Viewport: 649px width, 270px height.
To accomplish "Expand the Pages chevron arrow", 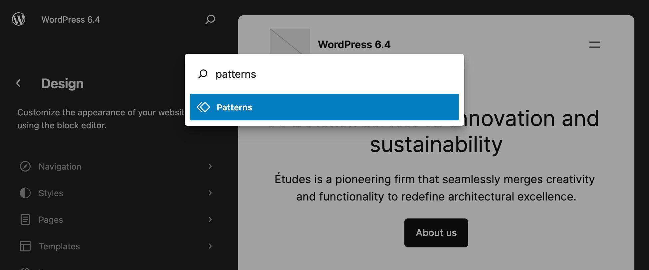I will pos(210,219).
